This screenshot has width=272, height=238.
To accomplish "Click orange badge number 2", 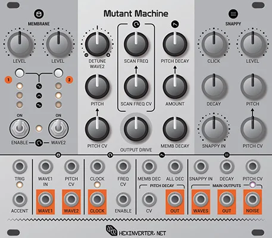I will [x=69, y=80].
